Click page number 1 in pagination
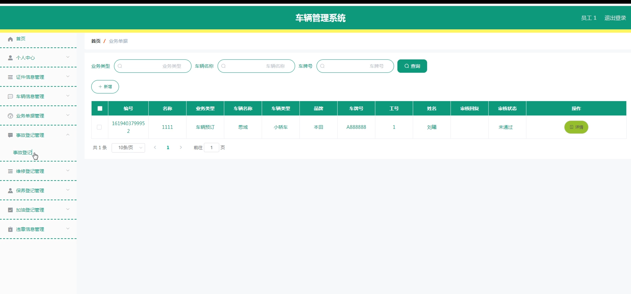The height and width of the screenshot is (294, 631). (168, 148)
